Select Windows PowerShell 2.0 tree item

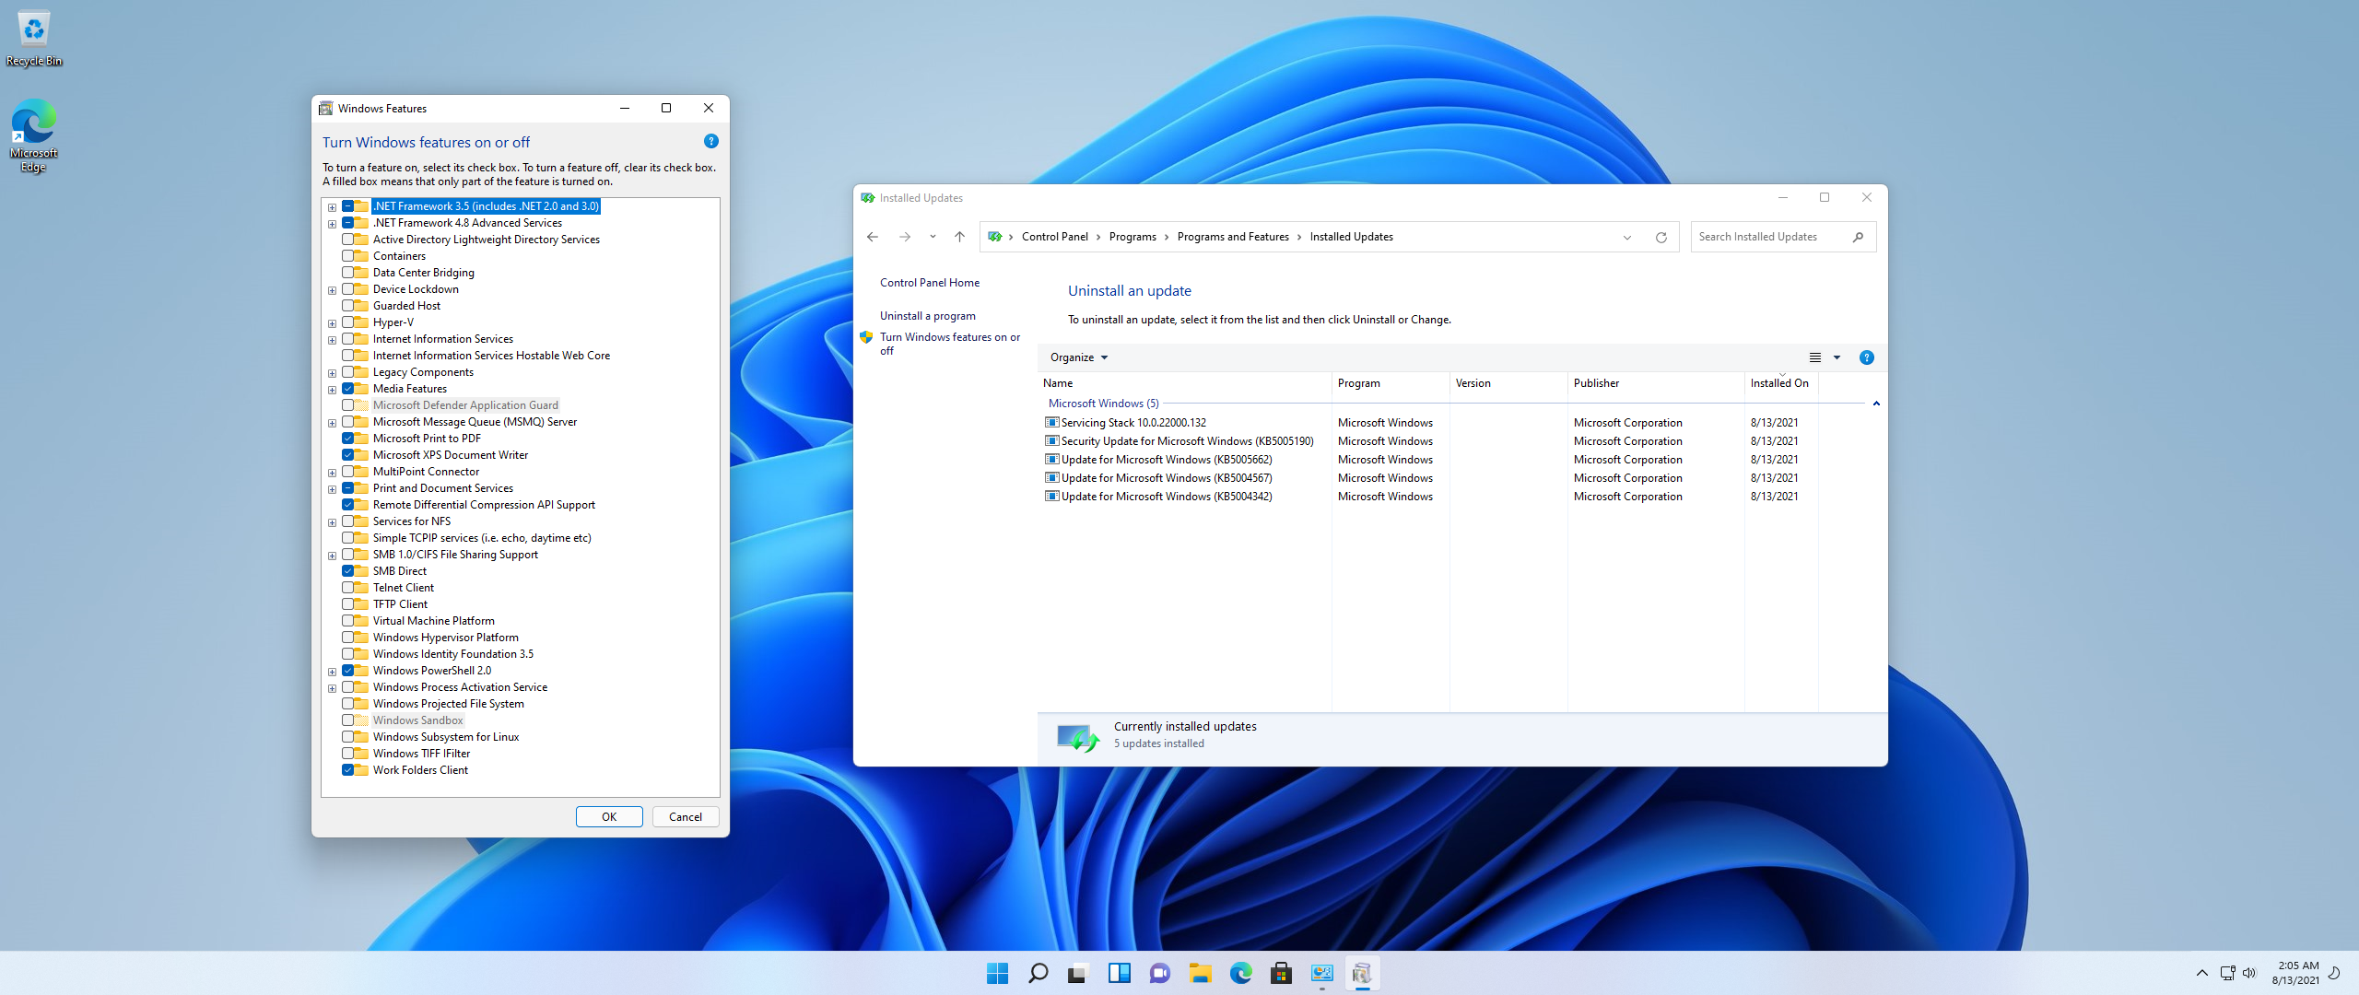pyautogui.click(x=432, y=671)
